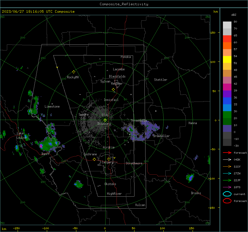Click the 51 dBZ yellow swatch
This screenshot has height=232, width=248.
tap(227, 59)
